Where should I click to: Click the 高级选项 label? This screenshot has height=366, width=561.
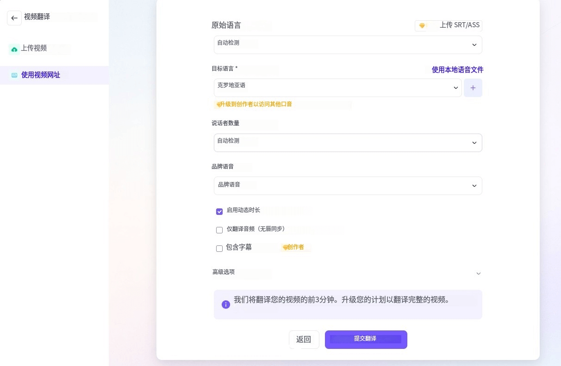(x=224, y=272)
